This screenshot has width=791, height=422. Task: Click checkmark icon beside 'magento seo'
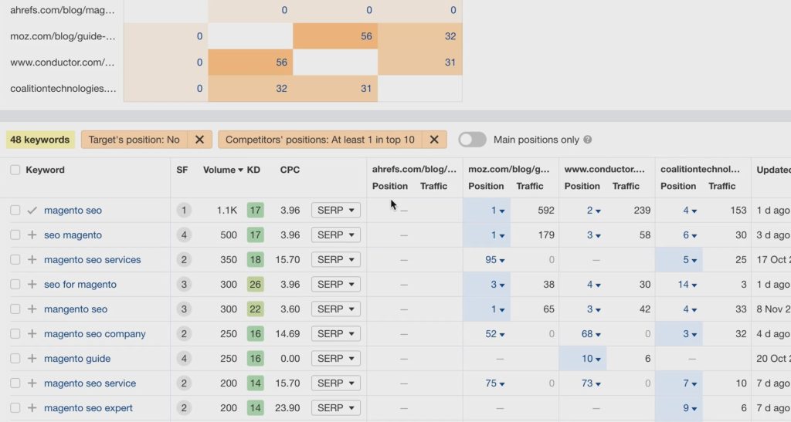click(x=32, y=210)
